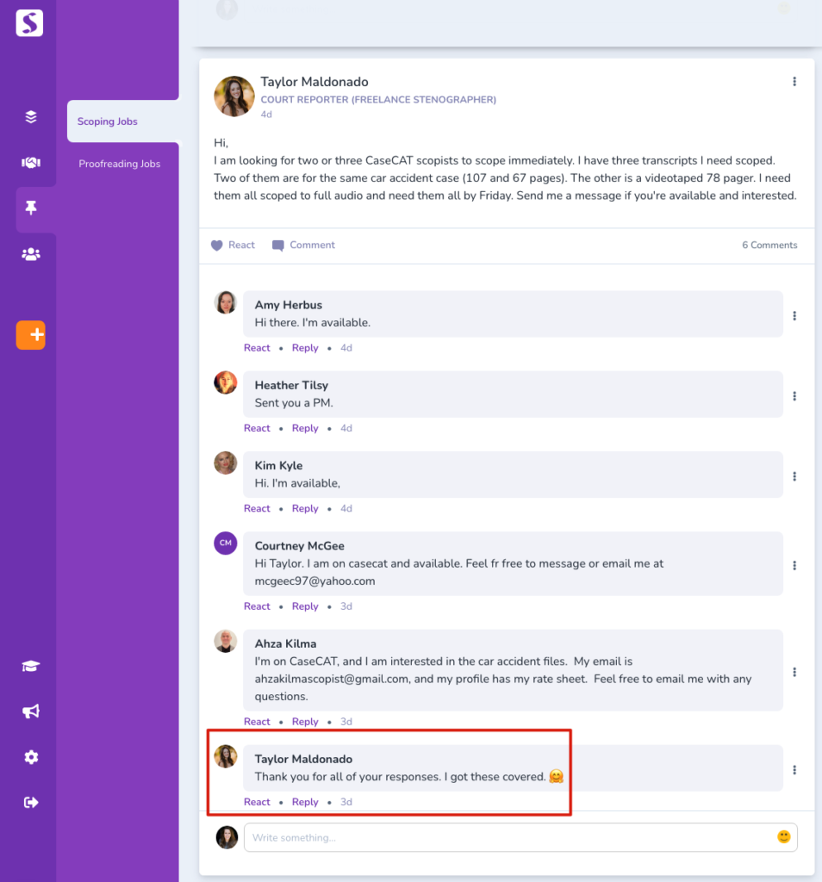
Task: Open the megaphone announcements icon
Action: tap(31, 711)
